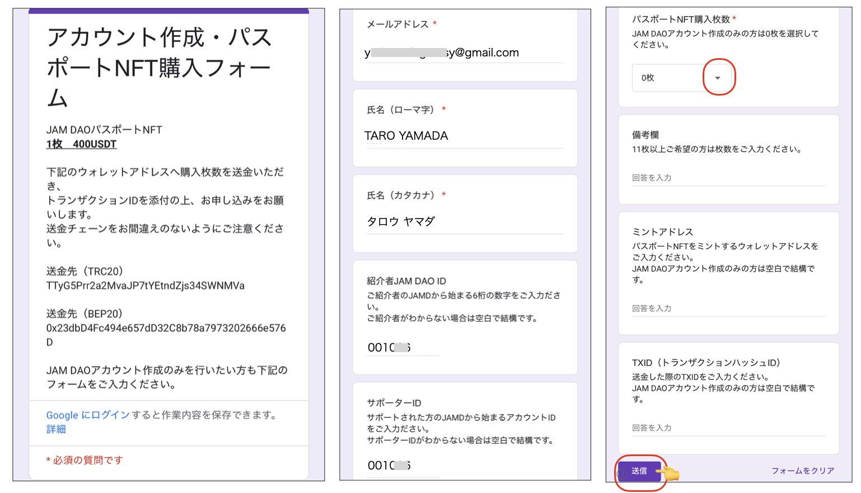
Task: Click the underlined 1枚 400USDT price text
Action: coord(82,144)
